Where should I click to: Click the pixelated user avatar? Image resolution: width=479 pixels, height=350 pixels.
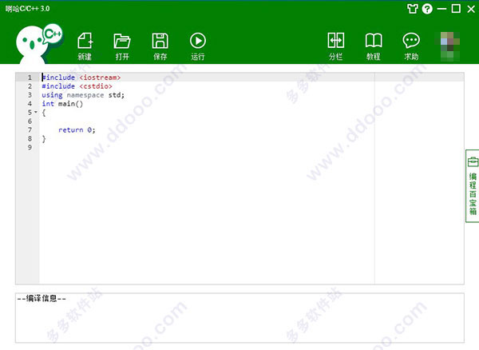(450, 46)
